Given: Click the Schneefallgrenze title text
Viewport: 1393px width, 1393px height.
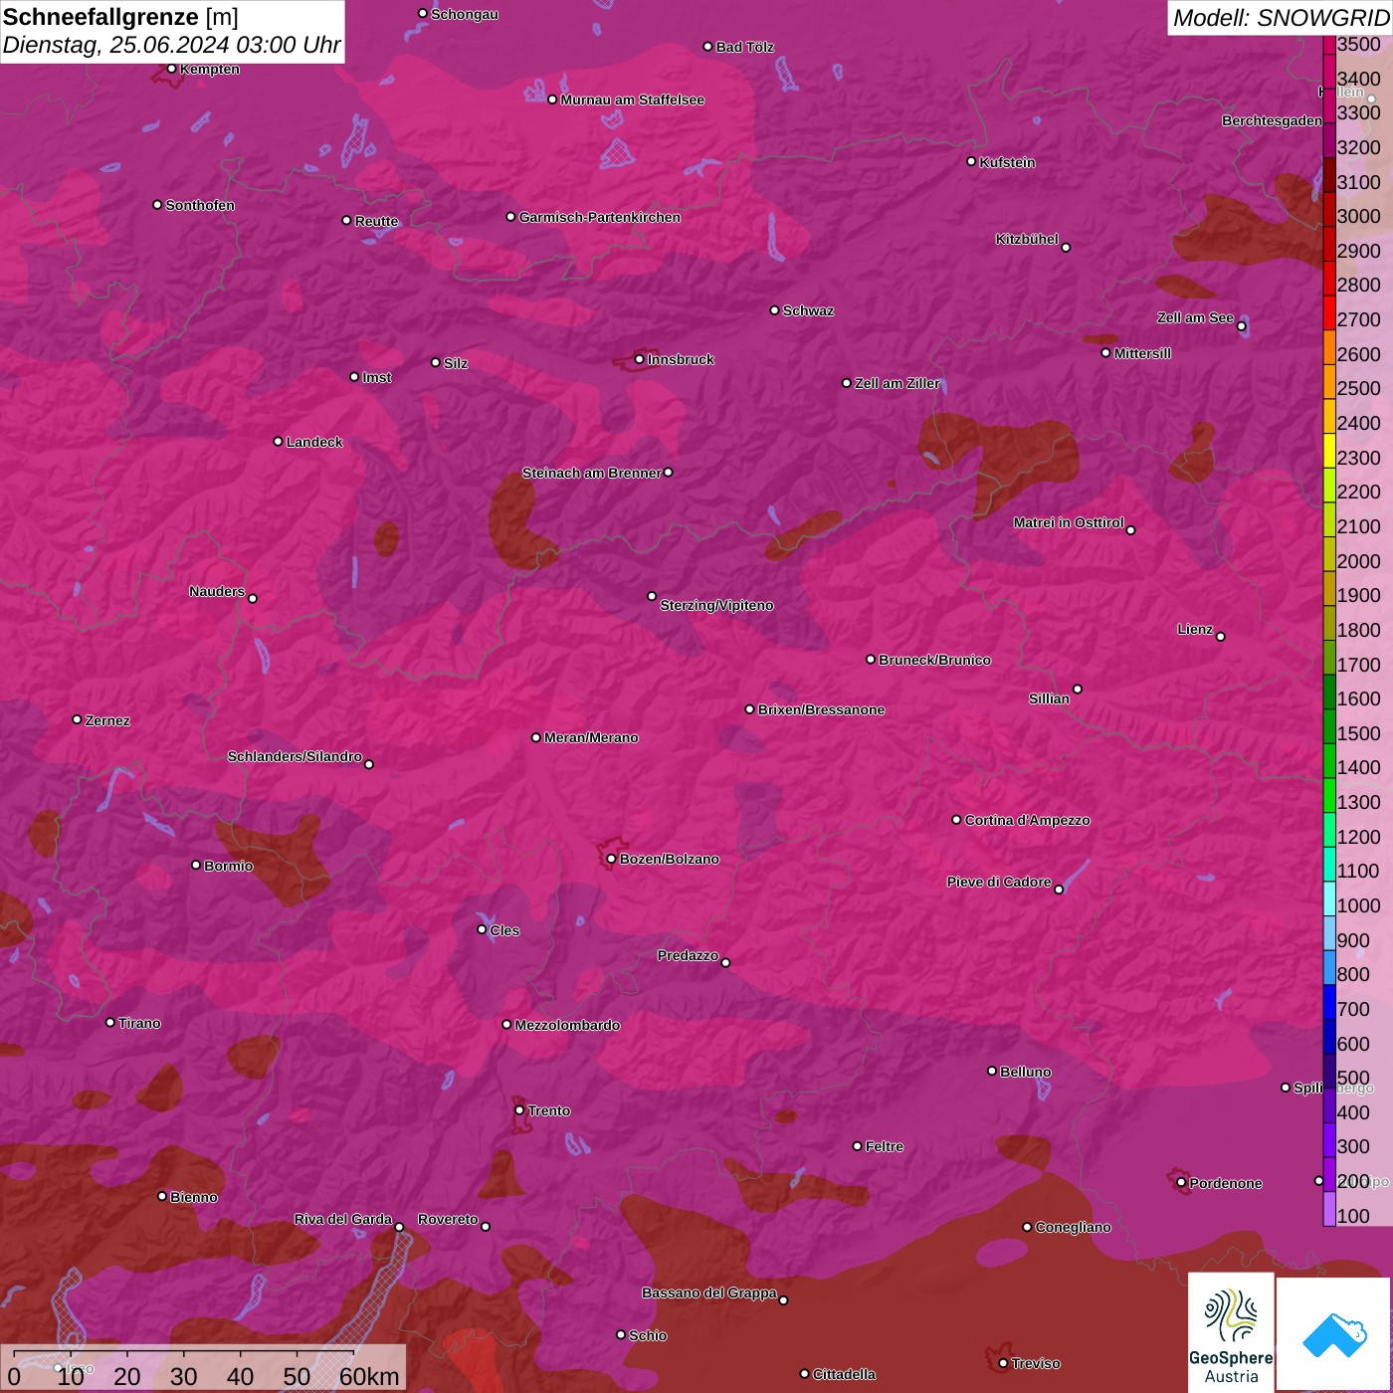Looking at the screenshot, I should point(120,17).
